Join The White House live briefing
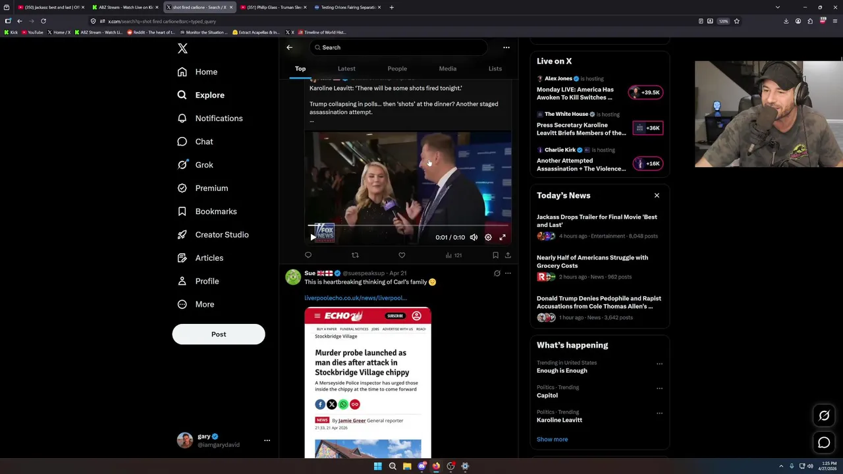This screenshot has width=843, height=474. pyautogui.click(x=647, y=128)
